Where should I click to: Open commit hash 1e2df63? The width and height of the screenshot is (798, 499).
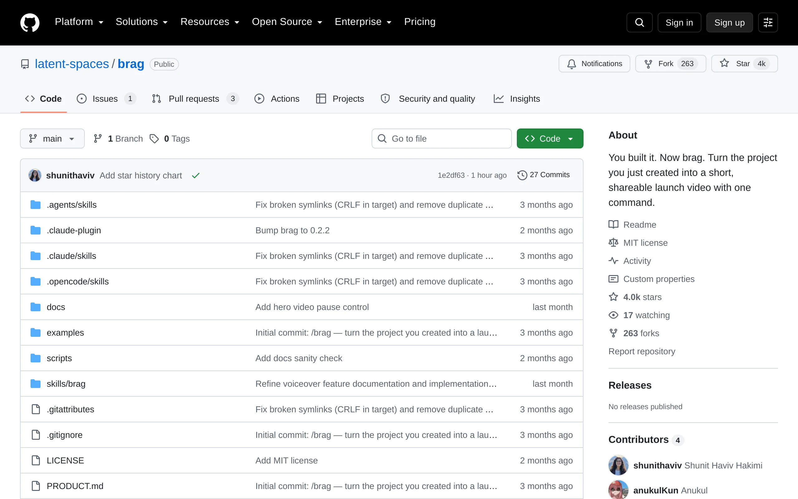click(451, 175)
